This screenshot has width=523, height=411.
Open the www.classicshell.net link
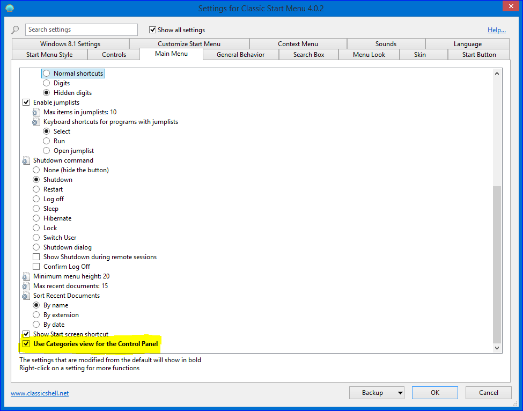(x=40, y=393)
